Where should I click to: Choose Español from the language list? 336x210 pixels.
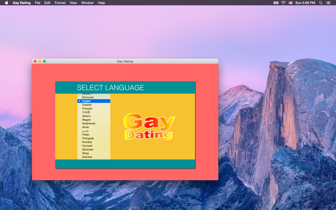(x=87, y=105)
